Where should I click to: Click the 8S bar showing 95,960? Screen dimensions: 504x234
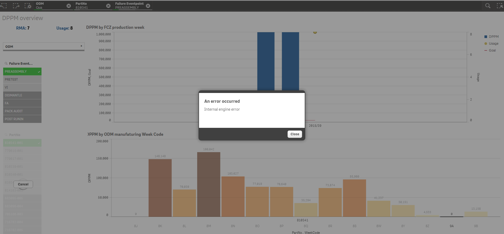(x=355, y=198)
